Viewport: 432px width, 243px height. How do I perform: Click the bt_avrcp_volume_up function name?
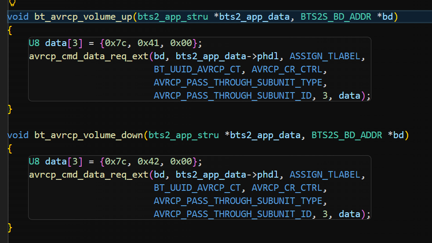pyautogui.click(x=83, y=17)
